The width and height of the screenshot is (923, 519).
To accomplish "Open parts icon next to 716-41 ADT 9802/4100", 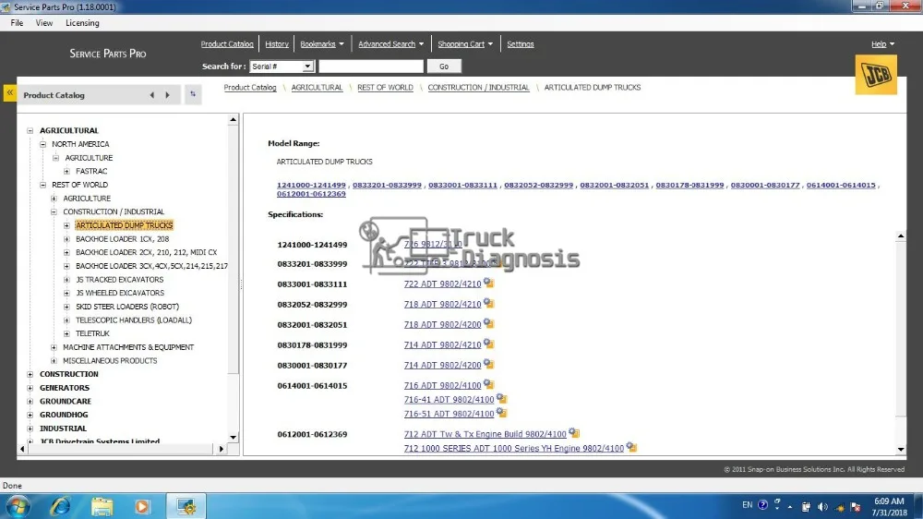I will coord(501,399).
